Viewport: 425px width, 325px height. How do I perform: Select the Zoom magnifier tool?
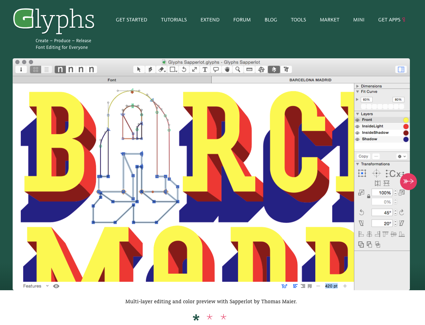(238, 70)
